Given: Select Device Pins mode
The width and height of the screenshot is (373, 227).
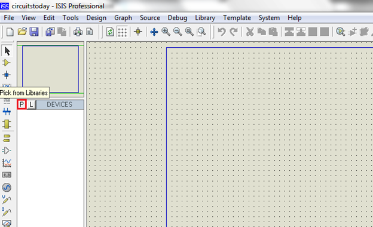Looking at the screenshot, I should pos(7,151).
